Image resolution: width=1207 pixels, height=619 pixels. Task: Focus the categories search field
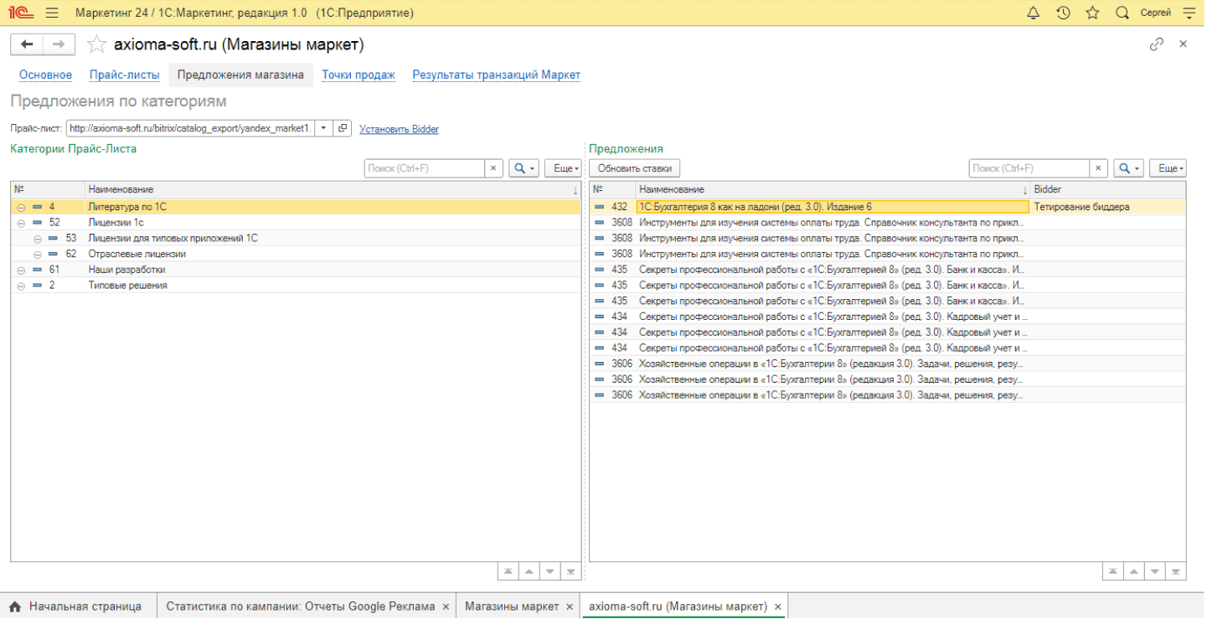424,168
